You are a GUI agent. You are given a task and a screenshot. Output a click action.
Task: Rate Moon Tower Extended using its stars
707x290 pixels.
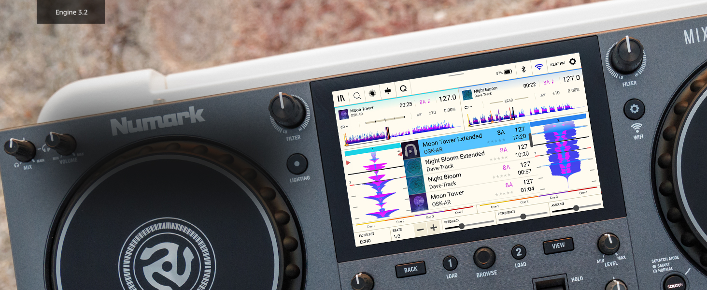[496, 142]
